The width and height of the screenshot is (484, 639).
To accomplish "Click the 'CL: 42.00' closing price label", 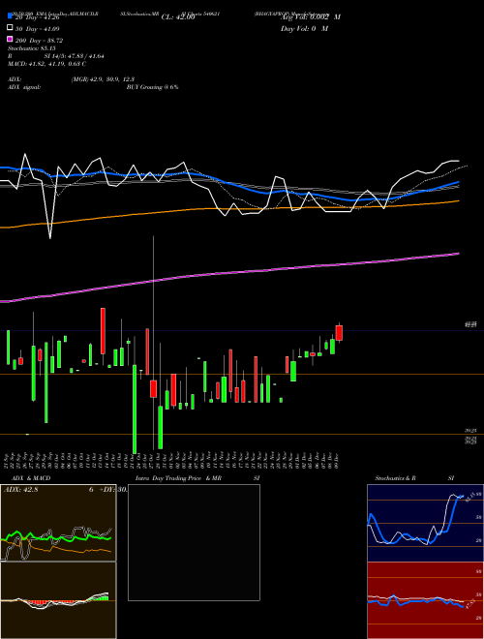I will [x=178, y=17].
